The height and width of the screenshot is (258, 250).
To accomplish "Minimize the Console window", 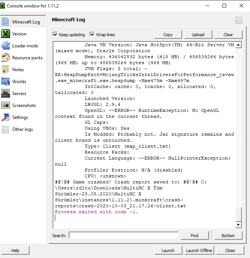I will coord(207,6).
